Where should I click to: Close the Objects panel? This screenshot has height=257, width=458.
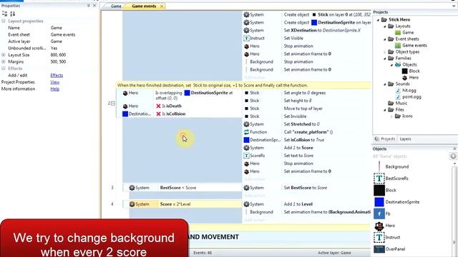(x=454, y=149)
